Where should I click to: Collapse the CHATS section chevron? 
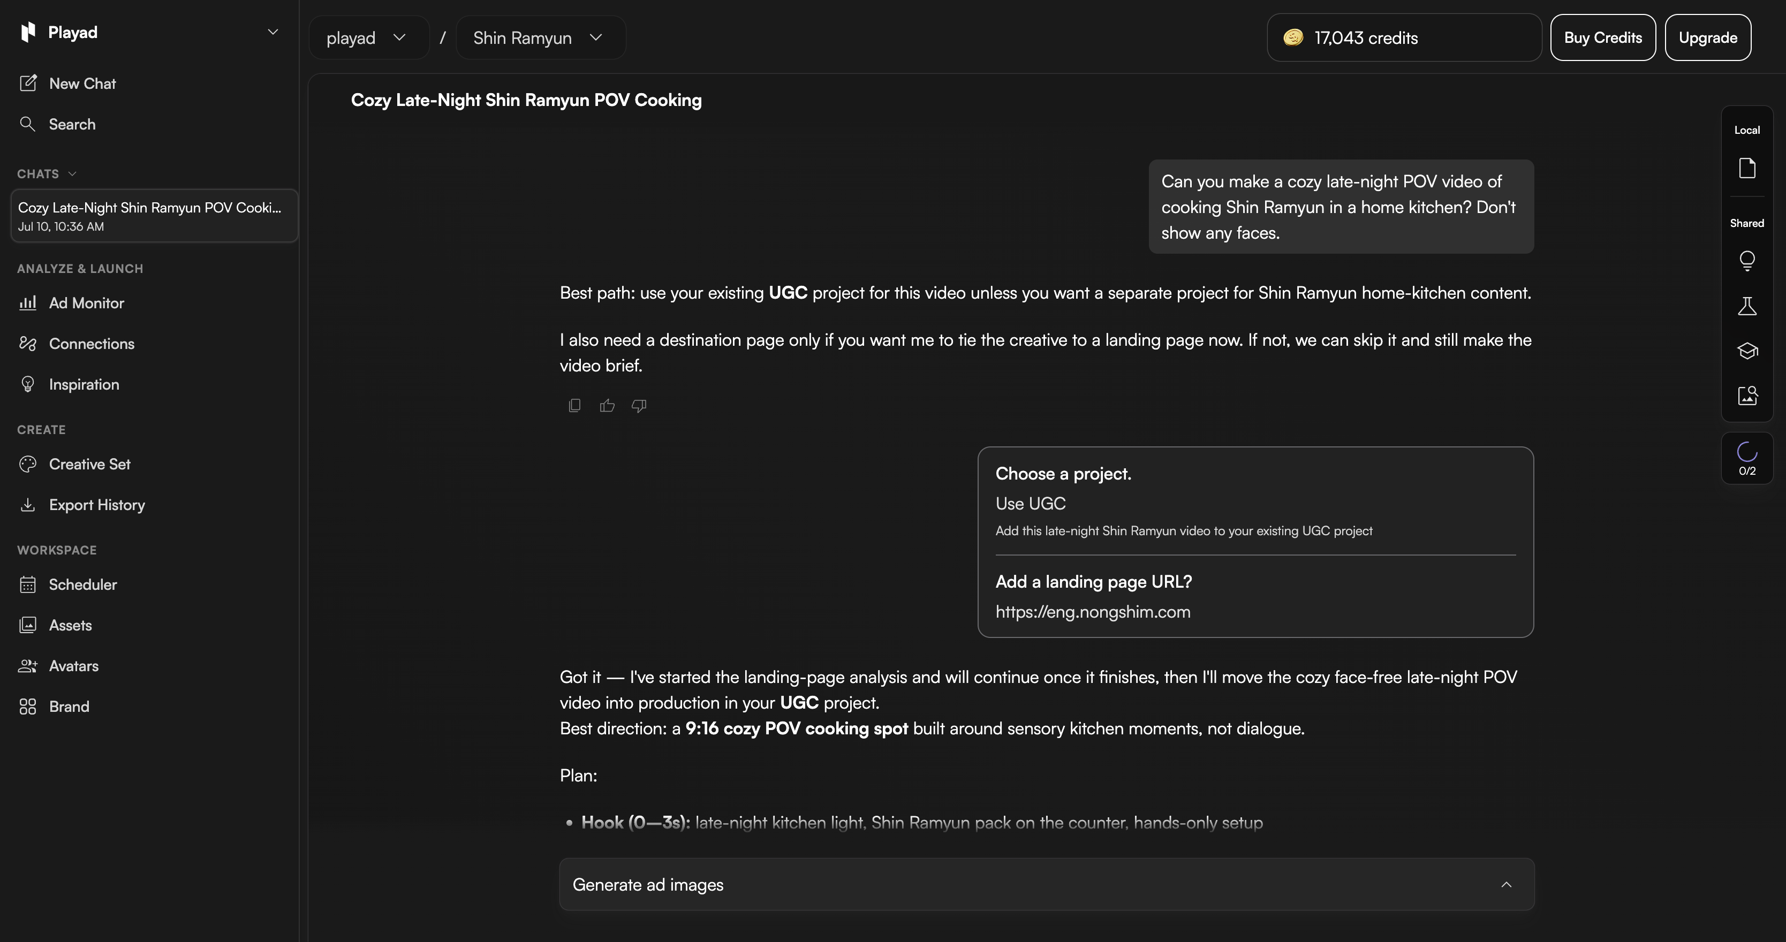tap(72, 174)
